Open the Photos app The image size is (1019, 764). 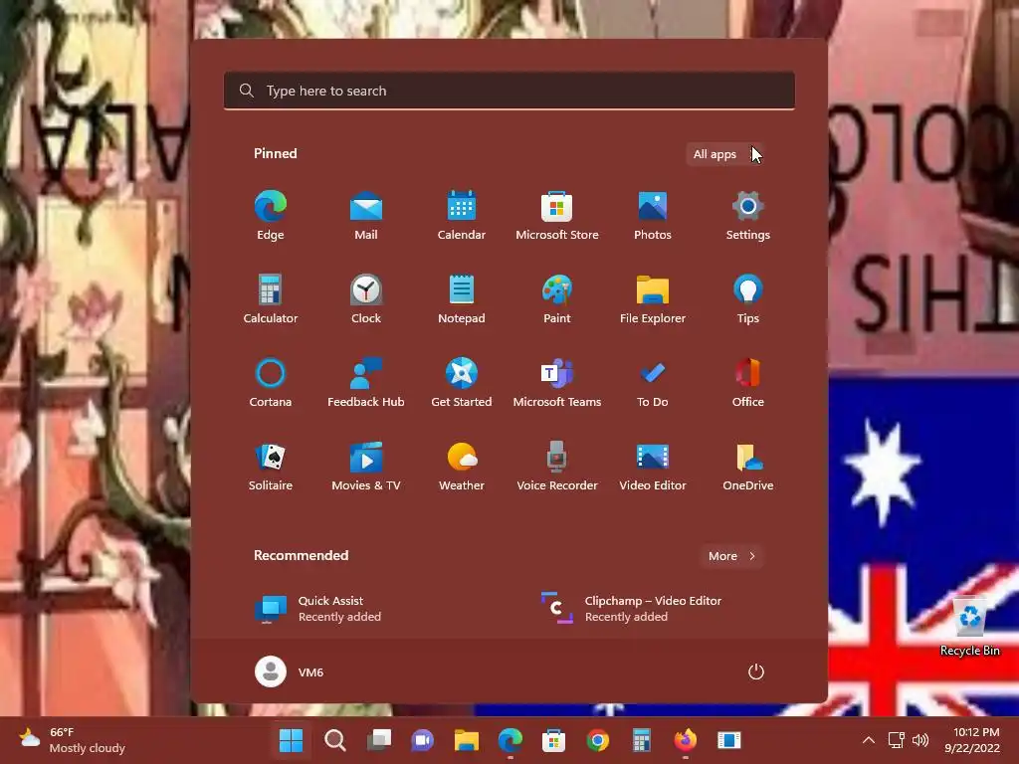pos(653,216)
